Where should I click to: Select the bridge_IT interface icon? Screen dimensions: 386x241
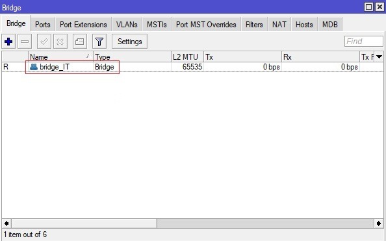pos(34,67)
